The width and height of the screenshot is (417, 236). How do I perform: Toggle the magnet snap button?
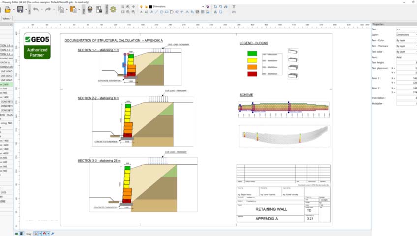coord(44,233)
